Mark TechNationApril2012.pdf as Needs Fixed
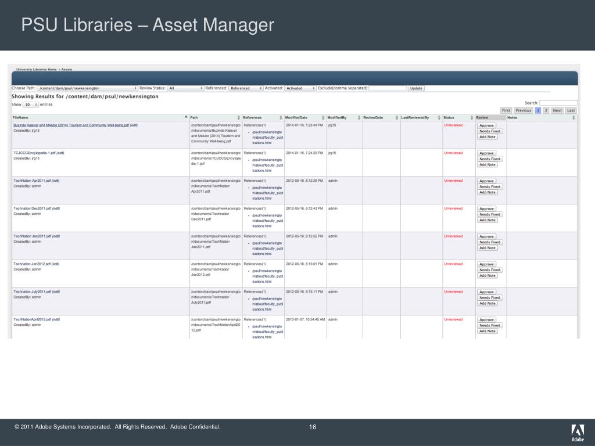Screen dimensions: 595x446 pyautogui.click(x=490, y=325)
